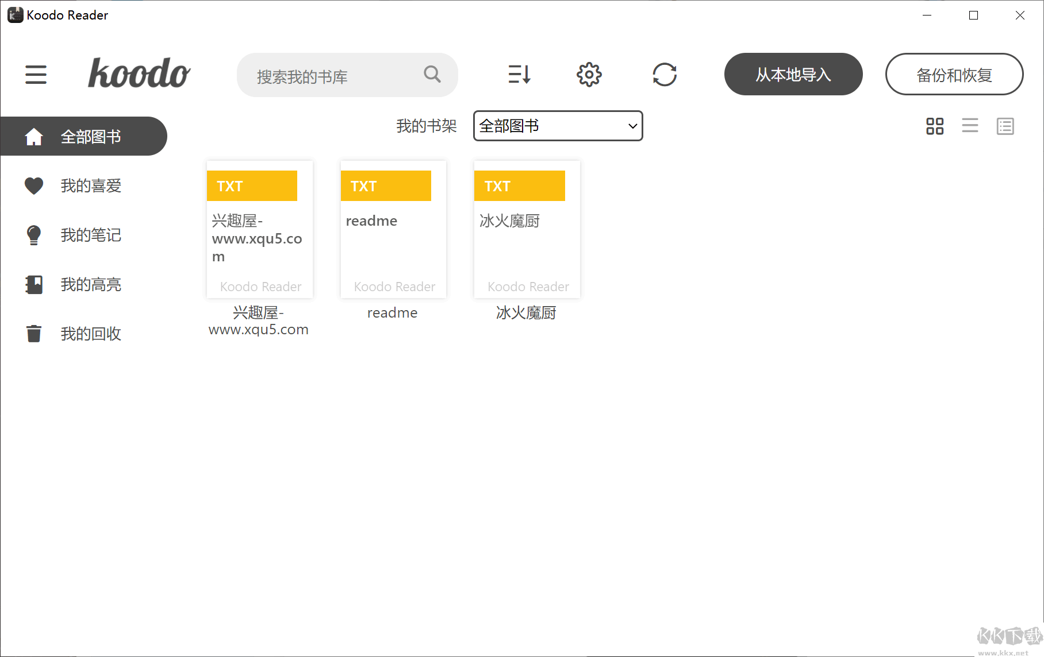Switch to list view mode
The height and width of the screenshot is (657, 1044).
(970, 126)
